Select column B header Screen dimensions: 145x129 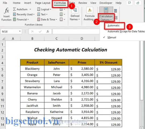tap(32, 39)
